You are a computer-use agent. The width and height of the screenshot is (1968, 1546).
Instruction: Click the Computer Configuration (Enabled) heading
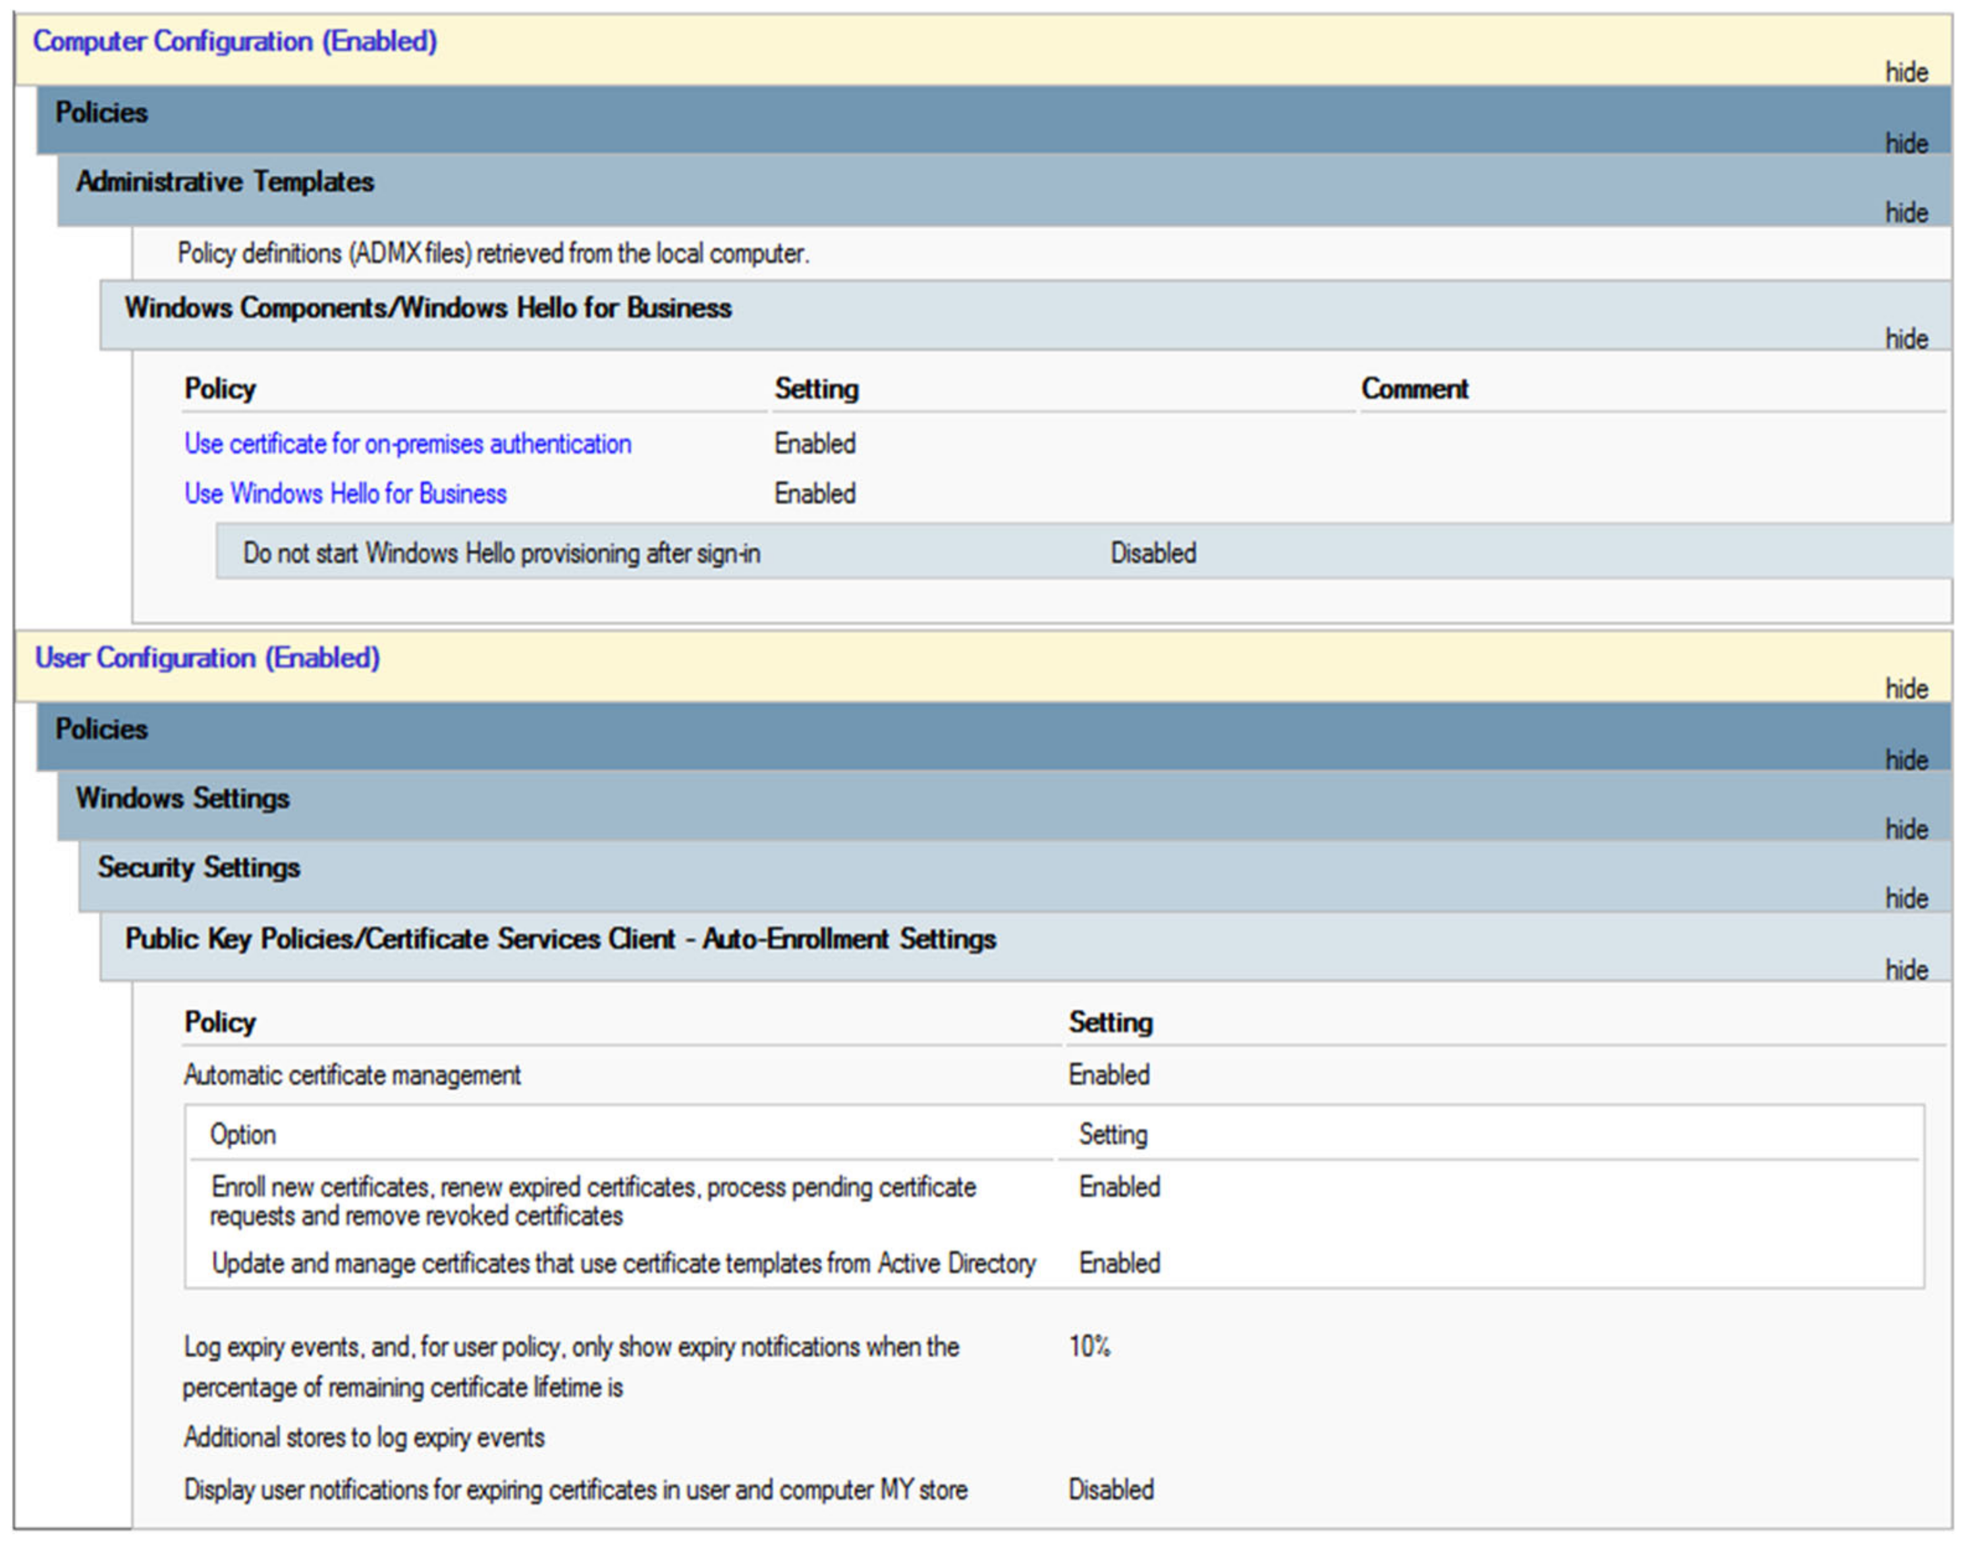(x=234, y=41)
